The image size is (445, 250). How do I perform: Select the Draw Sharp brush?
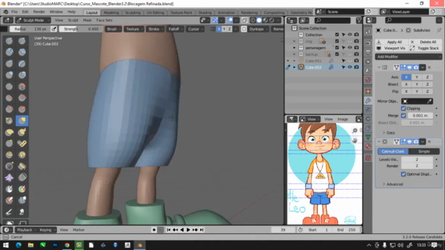pos(22,41)
